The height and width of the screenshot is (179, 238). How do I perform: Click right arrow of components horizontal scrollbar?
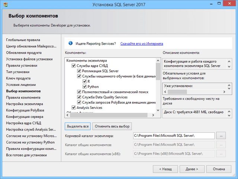pyautogui.click(x=153, y=115)
